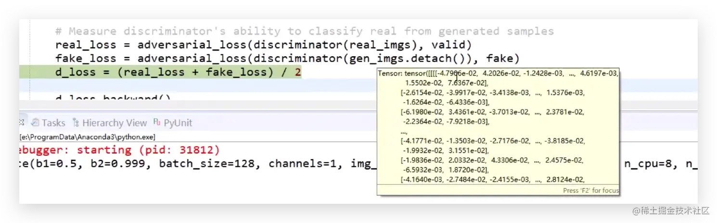
Task: Click the "Press 'F2' for focus" tooltip hint
Action: (590, 190)
